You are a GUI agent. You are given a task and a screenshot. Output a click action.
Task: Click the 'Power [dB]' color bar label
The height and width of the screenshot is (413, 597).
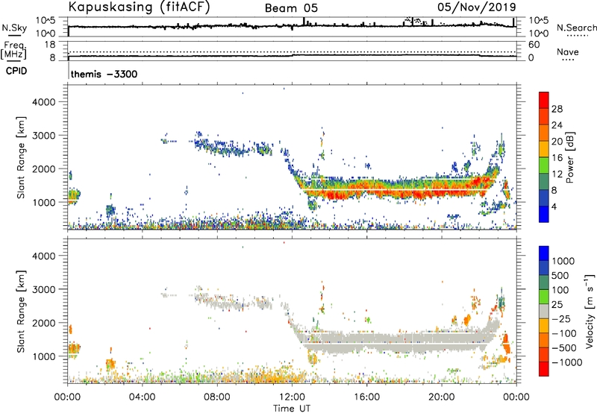coord(570,157)
